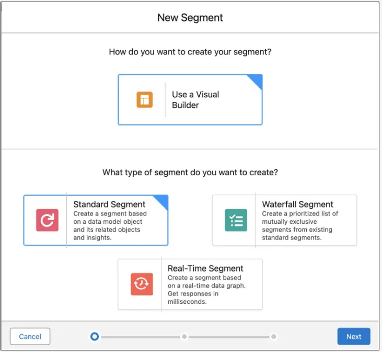This screenshot has width=382, height=352.
Task: Click the orange Visual Builder layout icon
Action: [x=144, y=99]
